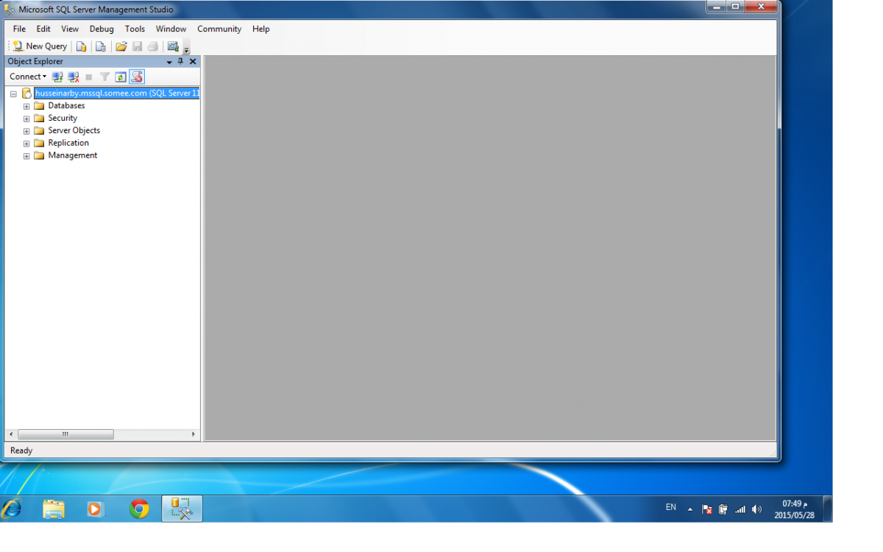Click the Open File folder icon
This screenshot has height=552, width=883.
pos(121,46)
